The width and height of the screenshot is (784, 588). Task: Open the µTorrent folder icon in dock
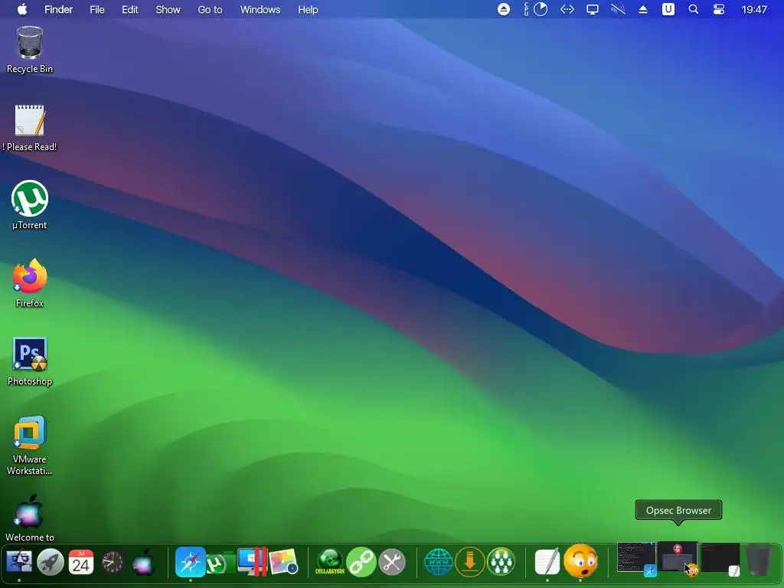pyautogui.click(x=221, y=563)
